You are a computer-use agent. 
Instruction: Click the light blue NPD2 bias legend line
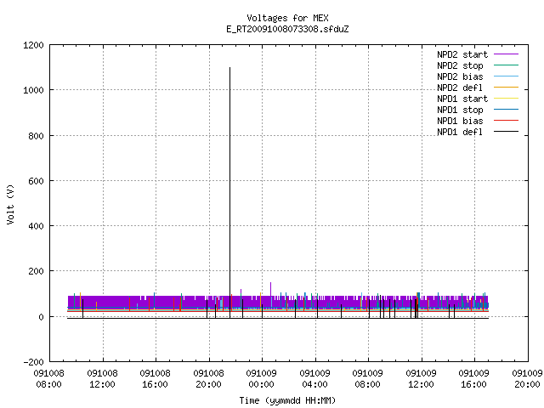coord(507,76)
